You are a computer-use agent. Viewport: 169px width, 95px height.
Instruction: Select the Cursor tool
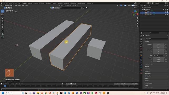point(2,14)
